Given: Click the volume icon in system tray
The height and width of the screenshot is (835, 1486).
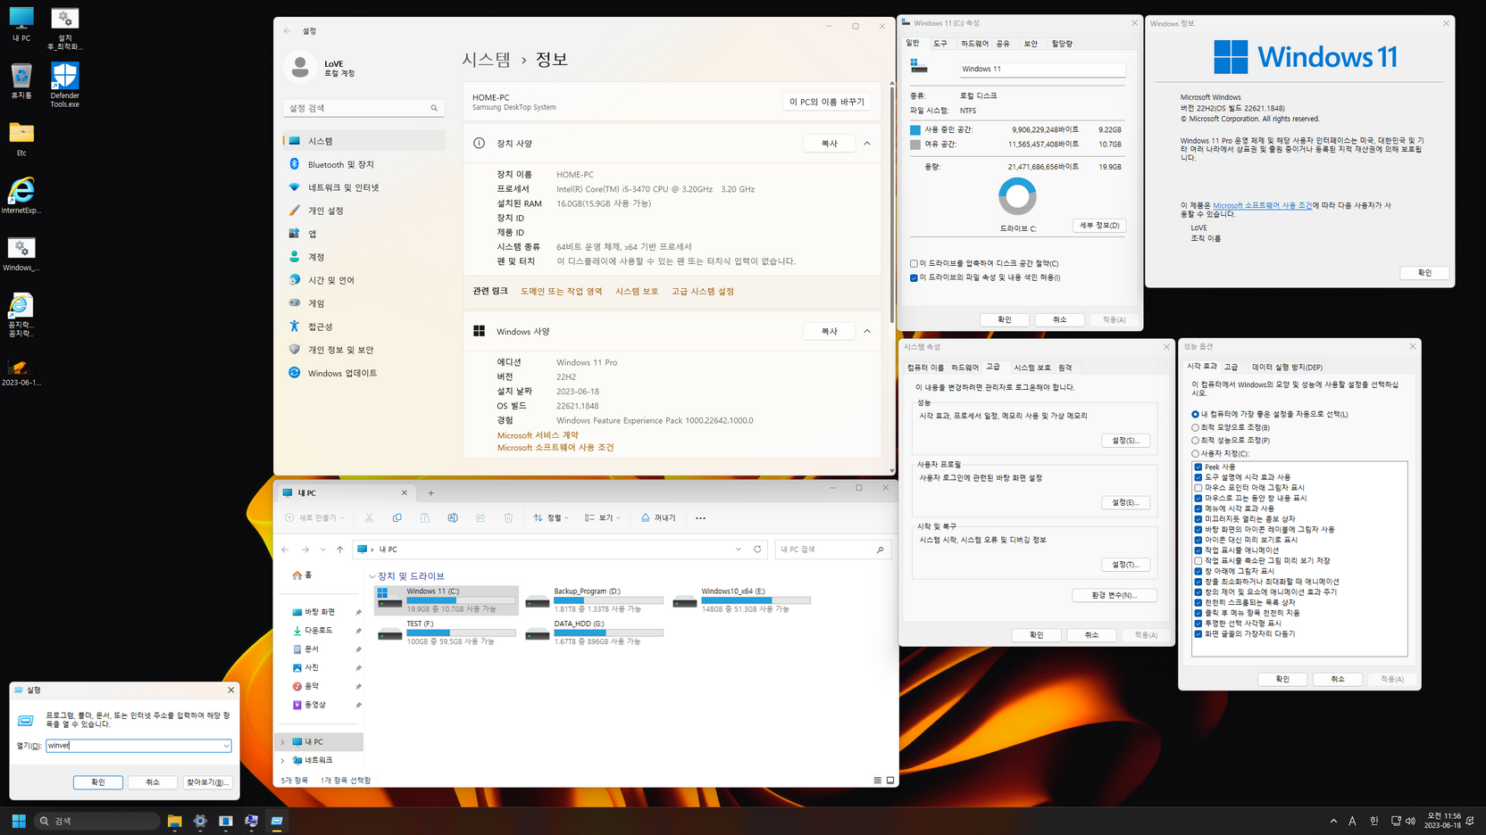Looking at the screenshot, I should pyautogui.click(x=1410, y=821).
